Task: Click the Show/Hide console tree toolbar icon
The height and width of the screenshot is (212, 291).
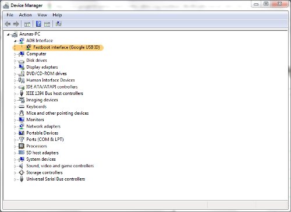Action: click(27, 24)
